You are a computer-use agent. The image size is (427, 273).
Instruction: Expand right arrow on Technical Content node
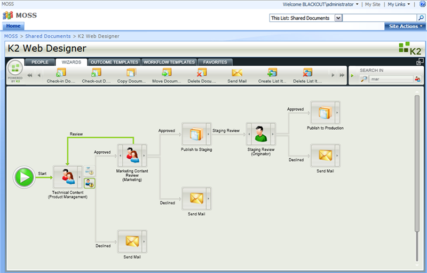tap(80, 177)
